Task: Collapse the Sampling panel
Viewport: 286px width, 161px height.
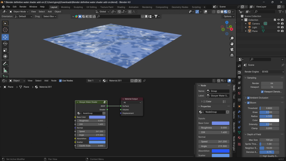Action: point(246,78)
